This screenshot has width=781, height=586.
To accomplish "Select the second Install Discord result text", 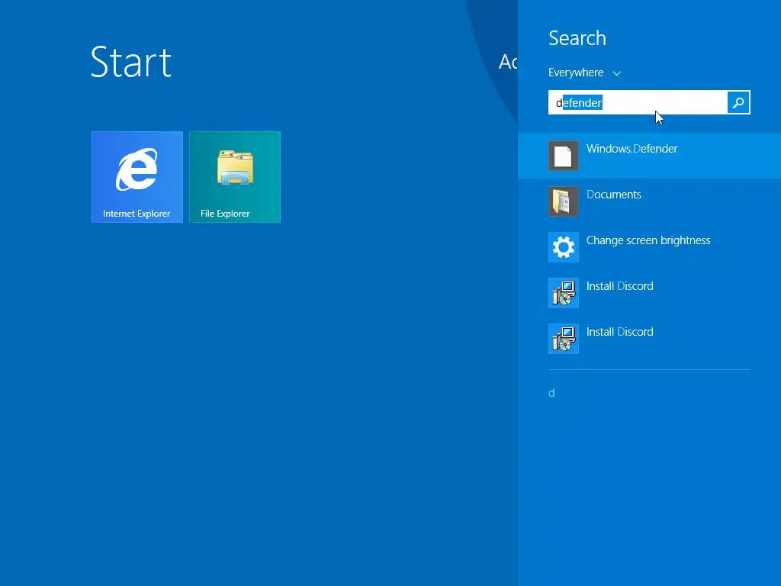I will tap(619, 332).
